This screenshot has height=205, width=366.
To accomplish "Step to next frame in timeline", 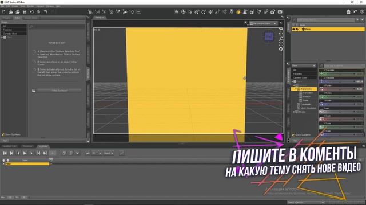I will [x=31, y=153].
